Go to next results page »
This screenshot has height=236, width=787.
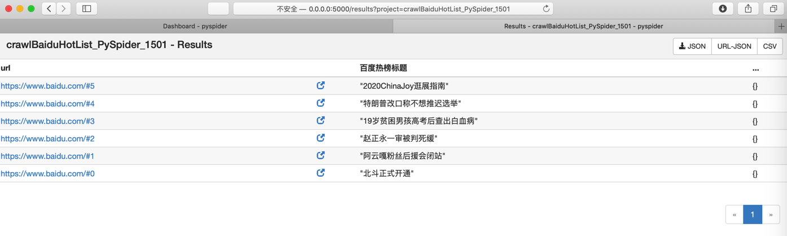771,215
